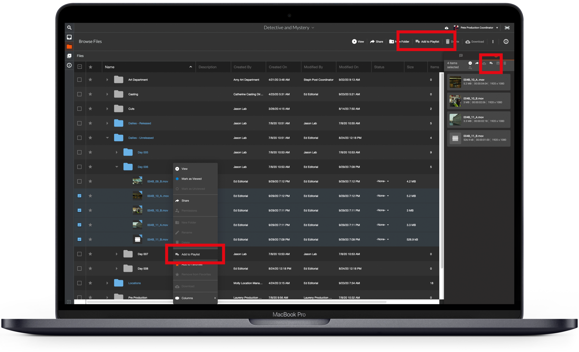Image resolution: width=579 pixels, height=352 pixels.
Task: Select the orange Browse Files folder icon
Action: [69, 46]
